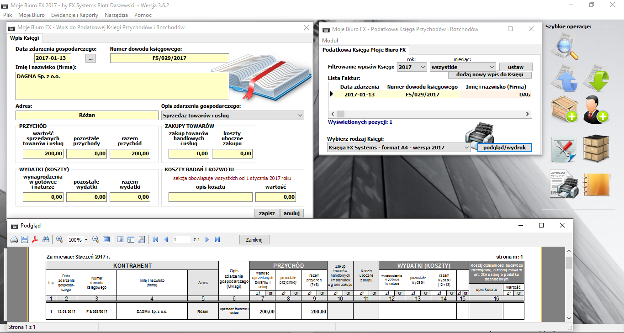Select the 'Podatkowa Księga Moje Biuro FX' tab
Viewport: 624px width, 333px height.
364,49
